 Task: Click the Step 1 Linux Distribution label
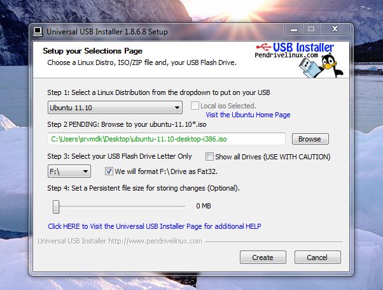point(158,92)
